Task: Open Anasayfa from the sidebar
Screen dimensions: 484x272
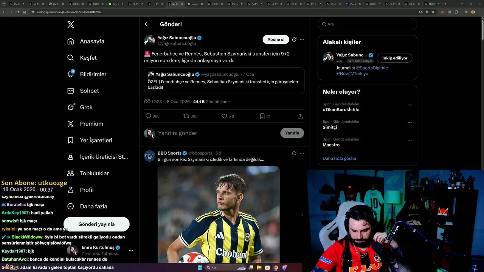Action: (85, 41)
